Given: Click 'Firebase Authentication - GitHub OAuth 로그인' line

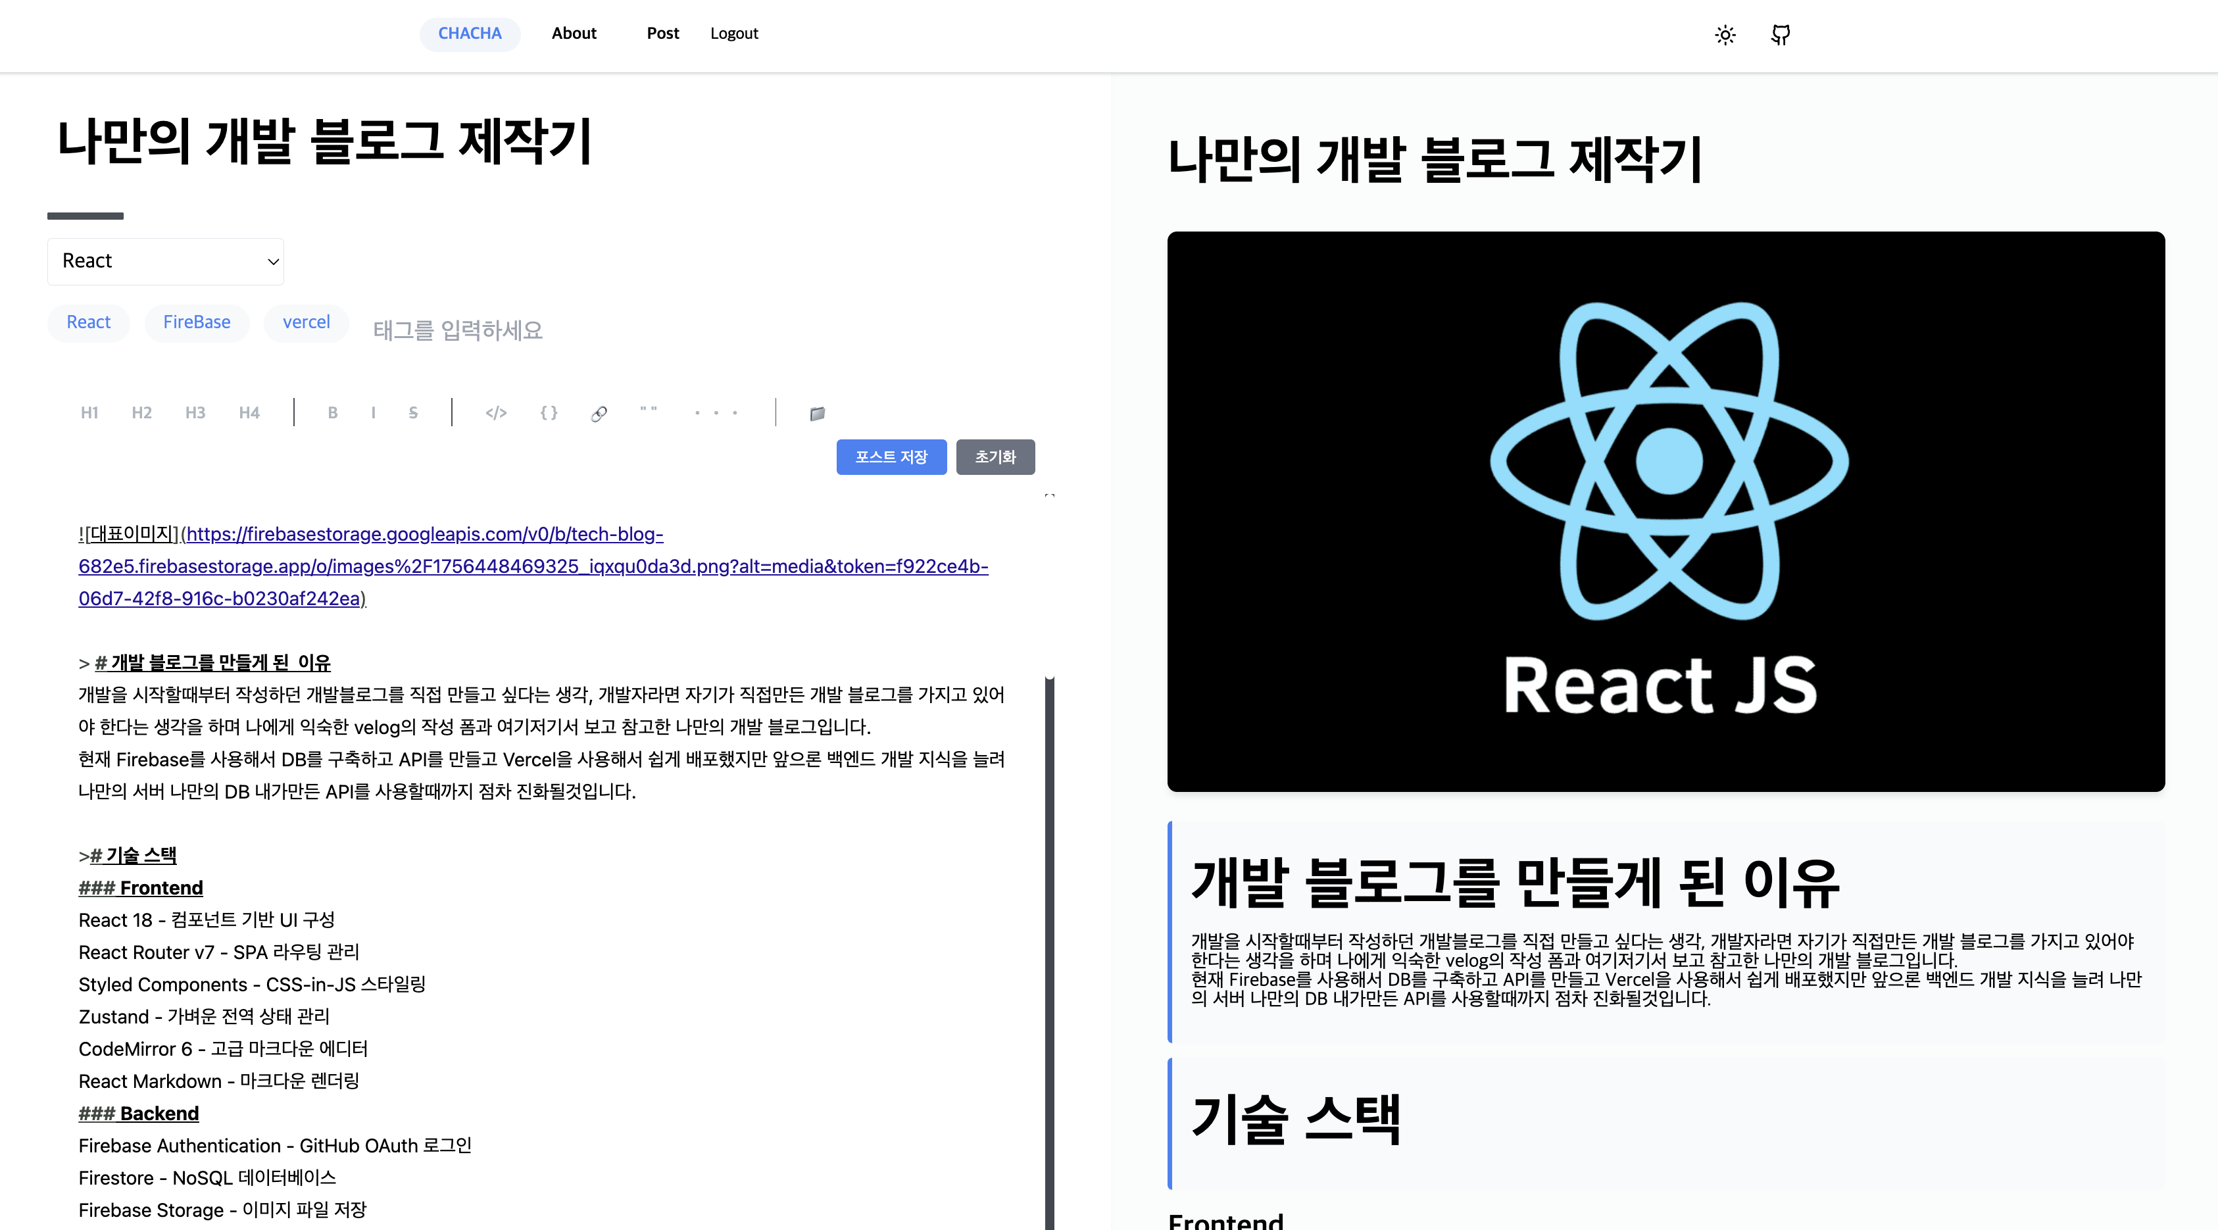Looking at the screenshot, I should point(276,1146).
